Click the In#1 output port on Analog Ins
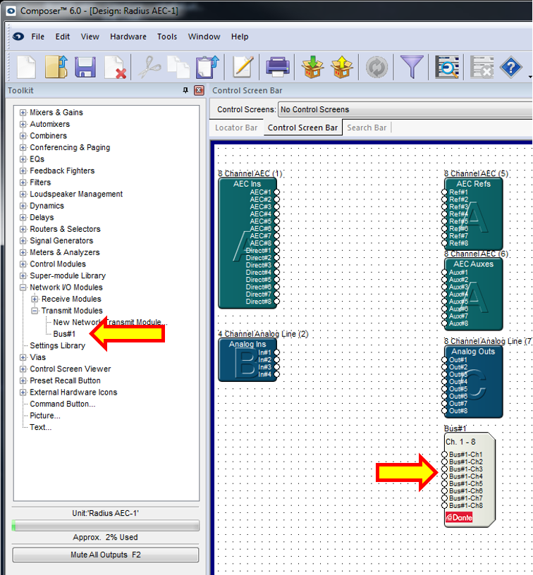 click(x=276, y=352)
